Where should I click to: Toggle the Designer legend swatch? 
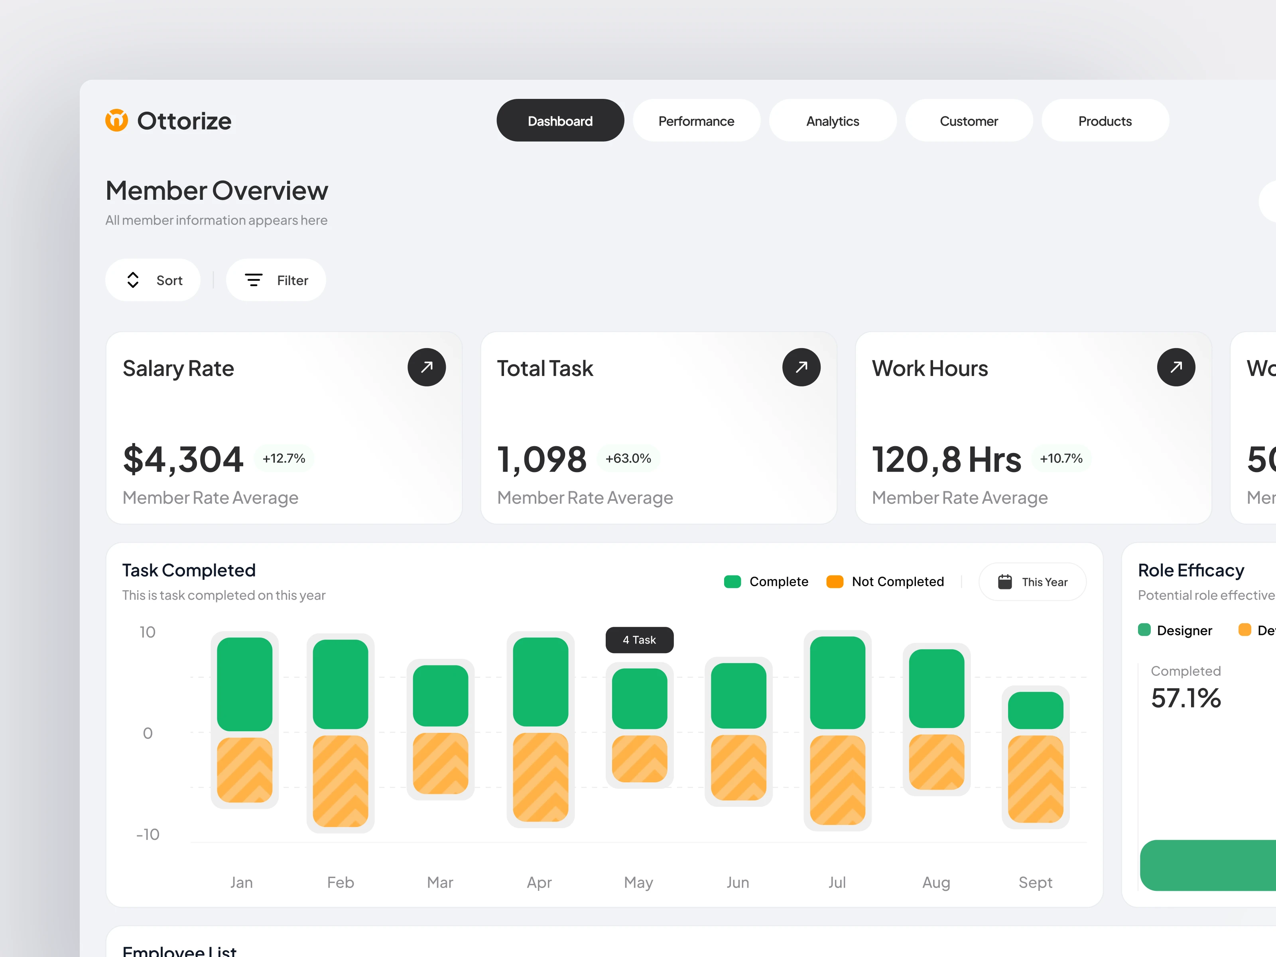tap(1144, 629)
